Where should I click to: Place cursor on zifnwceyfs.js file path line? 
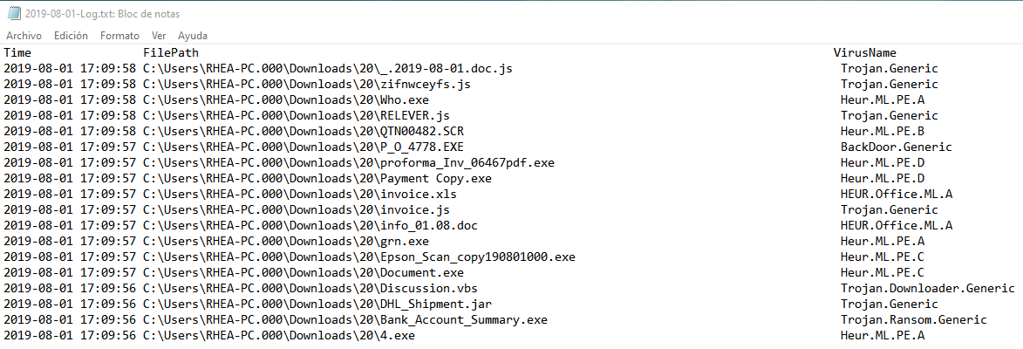coord(306,85)
